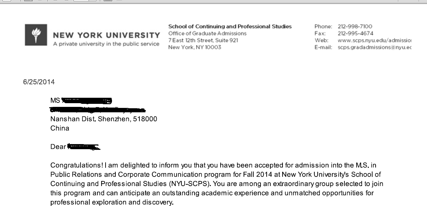Click 'School of Continuing and Professional Studies' bold title
This screenshot has height=206, width=427.
click(230, 26)
